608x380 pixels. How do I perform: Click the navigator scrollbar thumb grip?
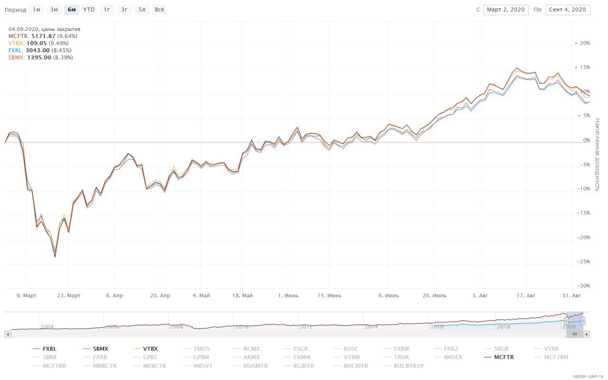point(575,334)
